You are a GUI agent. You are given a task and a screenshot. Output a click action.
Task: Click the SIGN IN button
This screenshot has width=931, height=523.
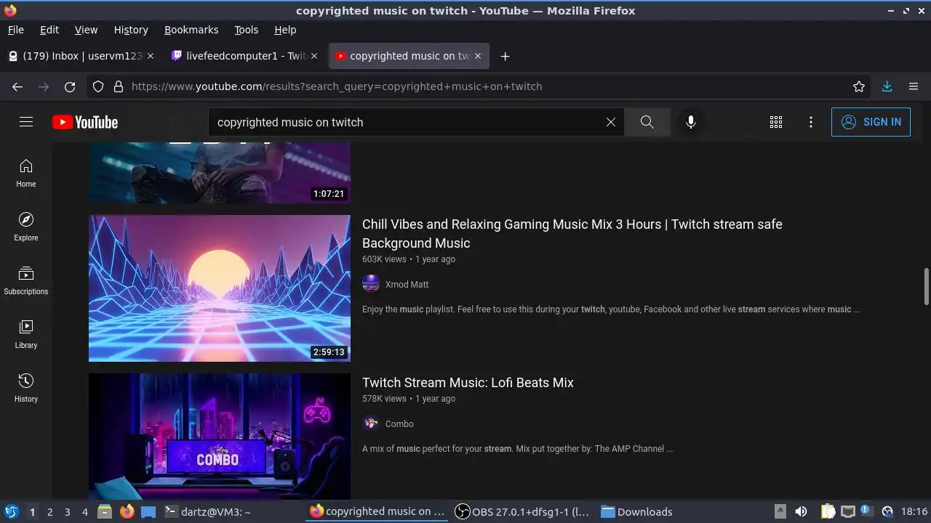click(x=871, y=122)
